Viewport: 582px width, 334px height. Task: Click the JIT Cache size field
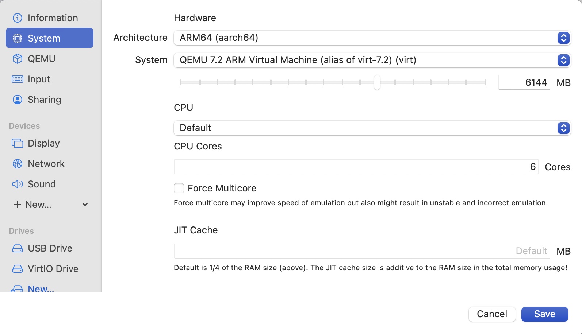(x=361, y=251)
